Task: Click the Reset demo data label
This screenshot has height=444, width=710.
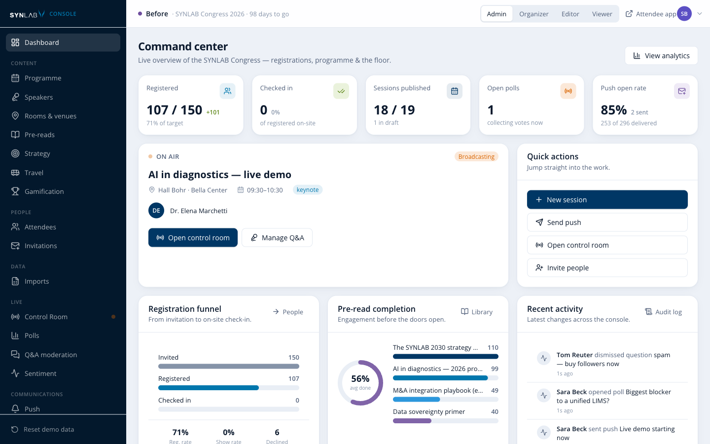Action: [x=49, y=429]
